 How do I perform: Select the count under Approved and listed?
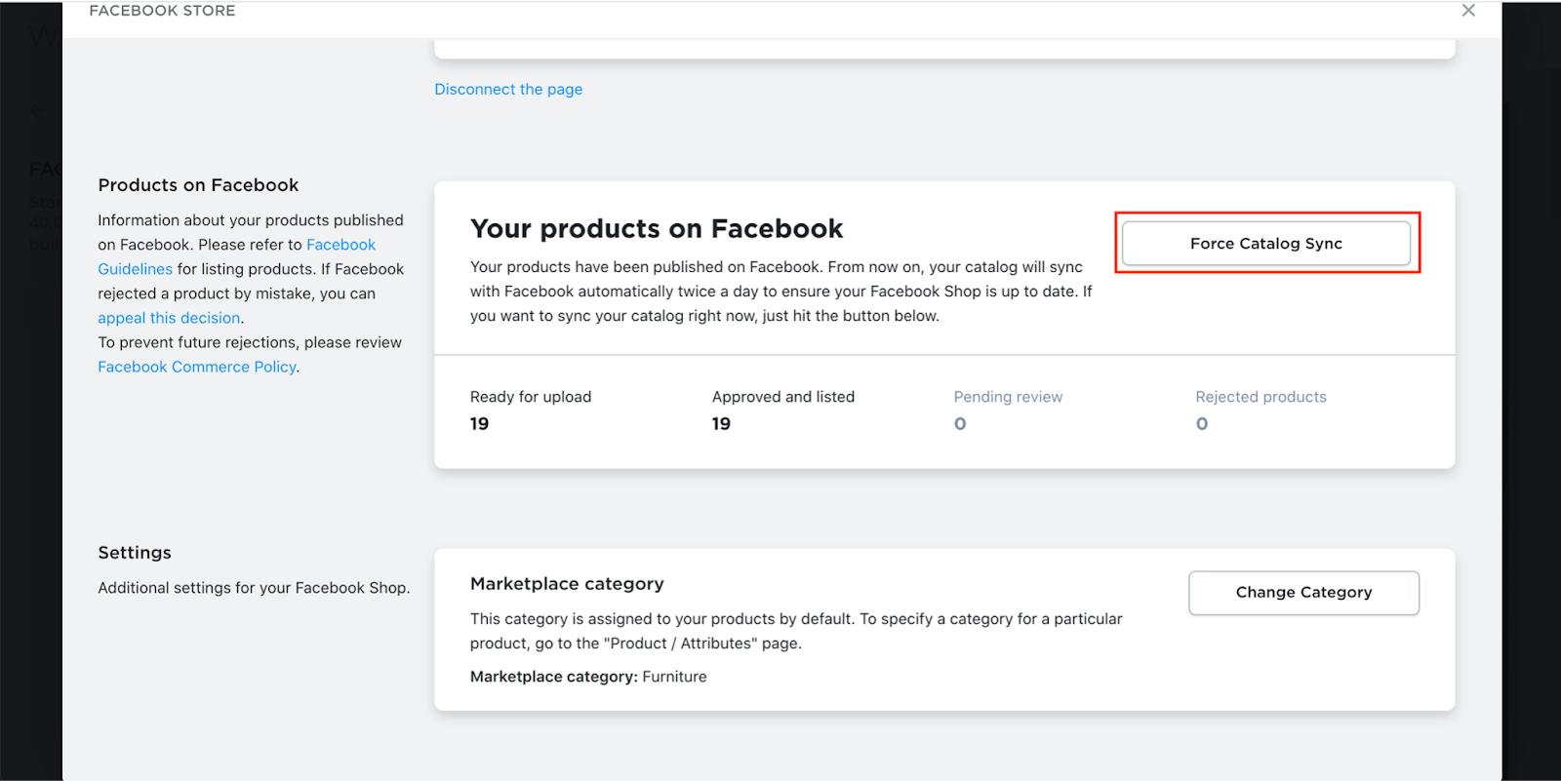click(721, 424)
